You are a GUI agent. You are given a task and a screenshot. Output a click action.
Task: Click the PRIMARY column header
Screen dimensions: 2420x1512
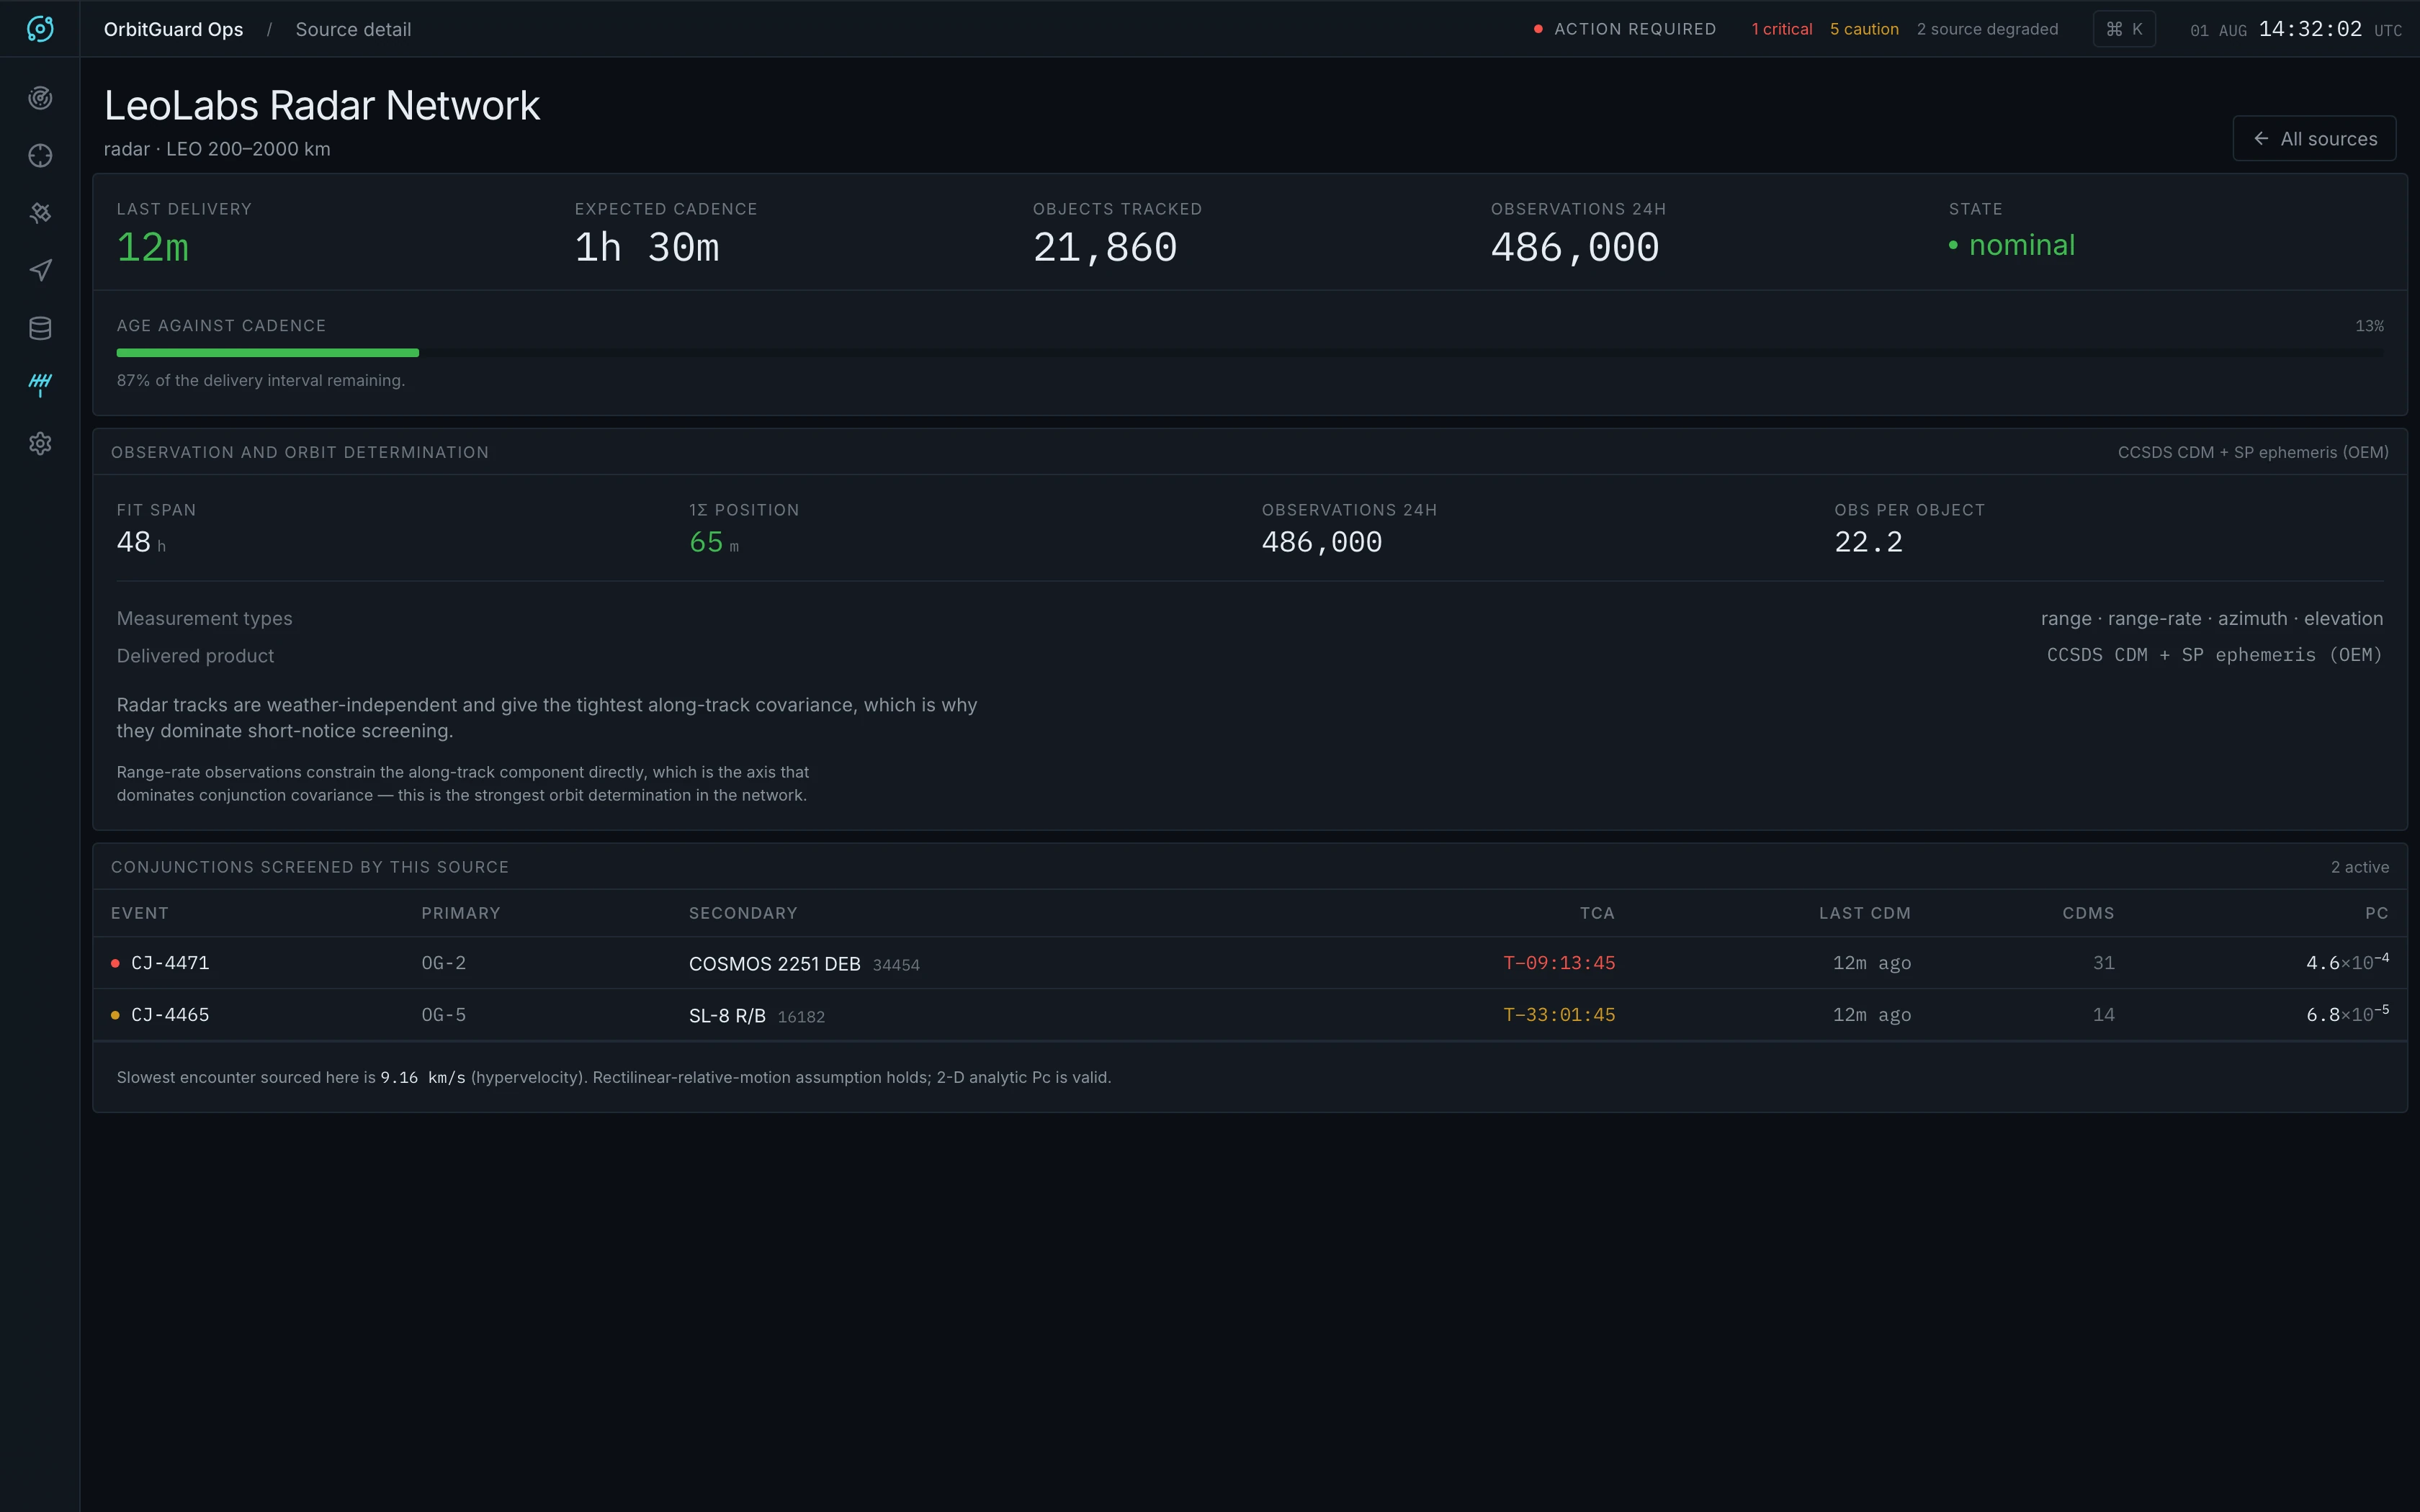pos(461,913)
